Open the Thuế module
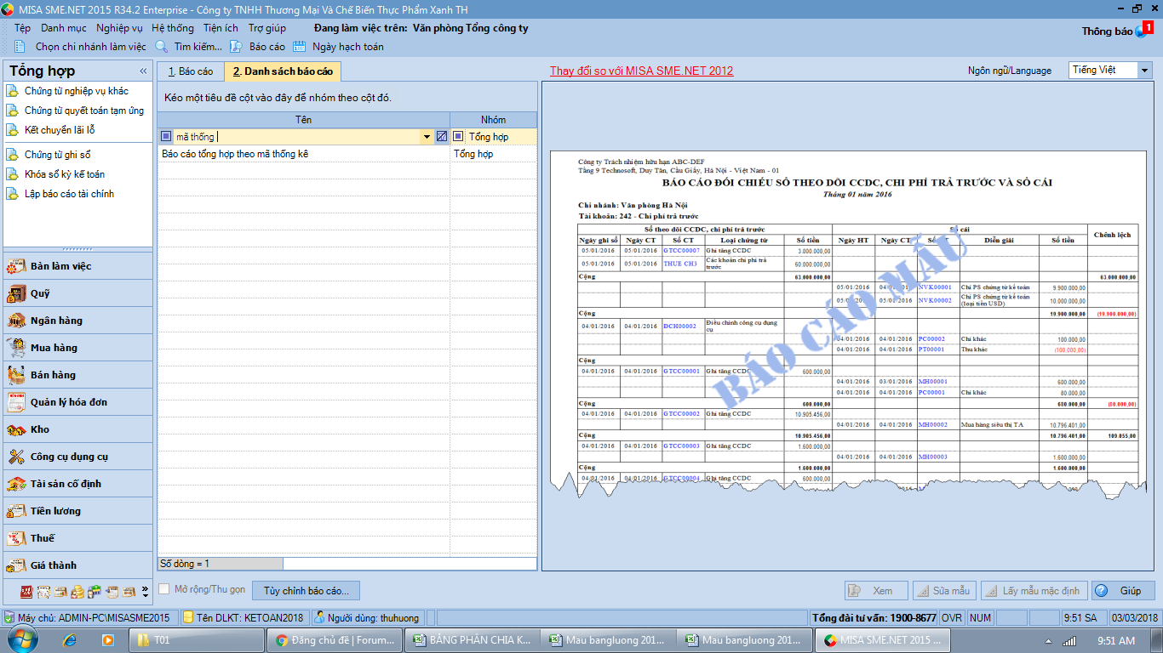1163x653 pixels. (x=77, y=538)
